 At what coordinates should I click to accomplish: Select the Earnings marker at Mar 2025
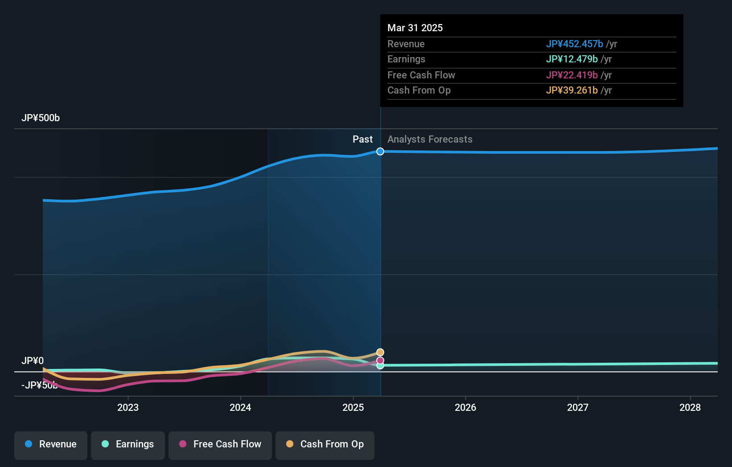coord(380,366)
